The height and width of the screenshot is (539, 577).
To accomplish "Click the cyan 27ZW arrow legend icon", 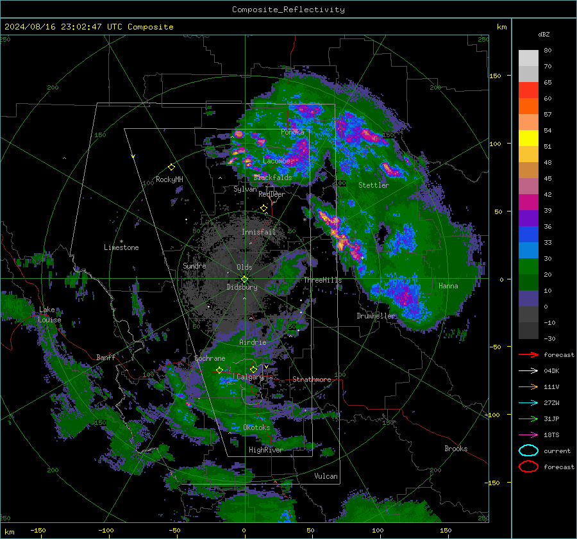I will click(528, 403).
